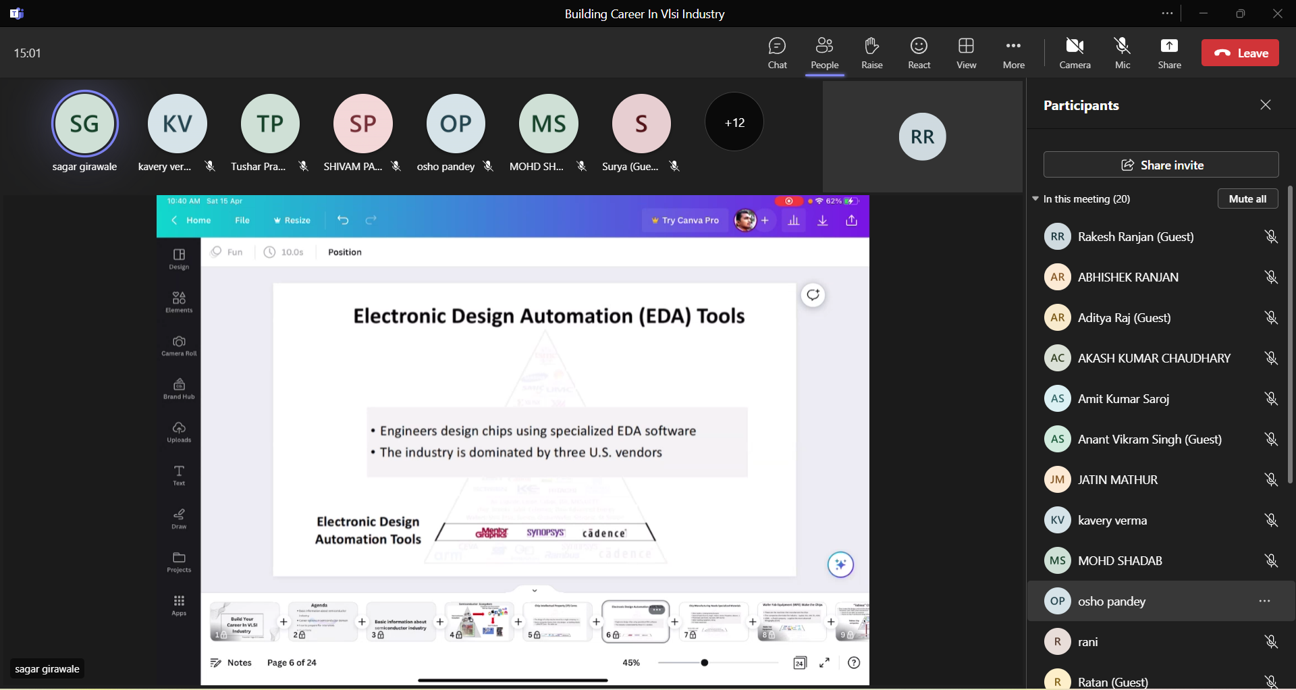Viewport: 1296px width, 690px height.
Task: Open the window's top ellipsis menu
Action: [1167, 14]
